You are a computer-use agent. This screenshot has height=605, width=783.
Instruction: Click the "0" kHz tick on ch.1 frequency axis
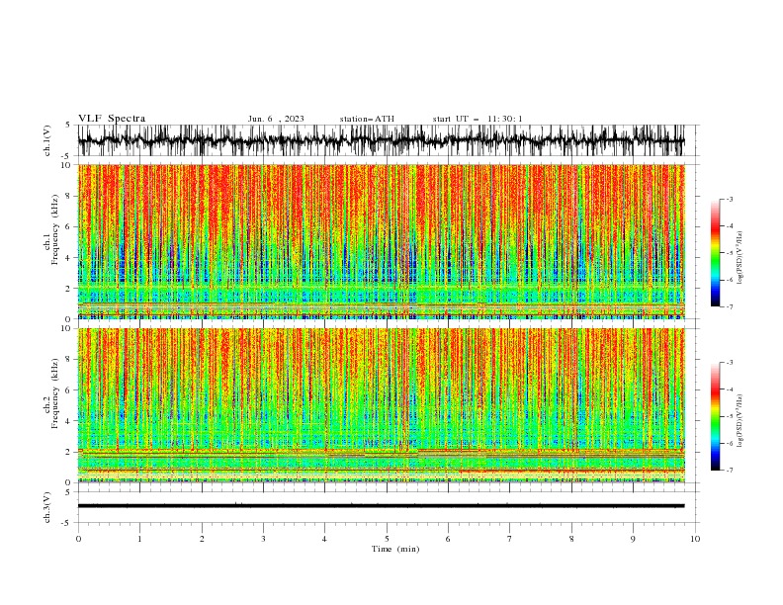click(70, 319)
